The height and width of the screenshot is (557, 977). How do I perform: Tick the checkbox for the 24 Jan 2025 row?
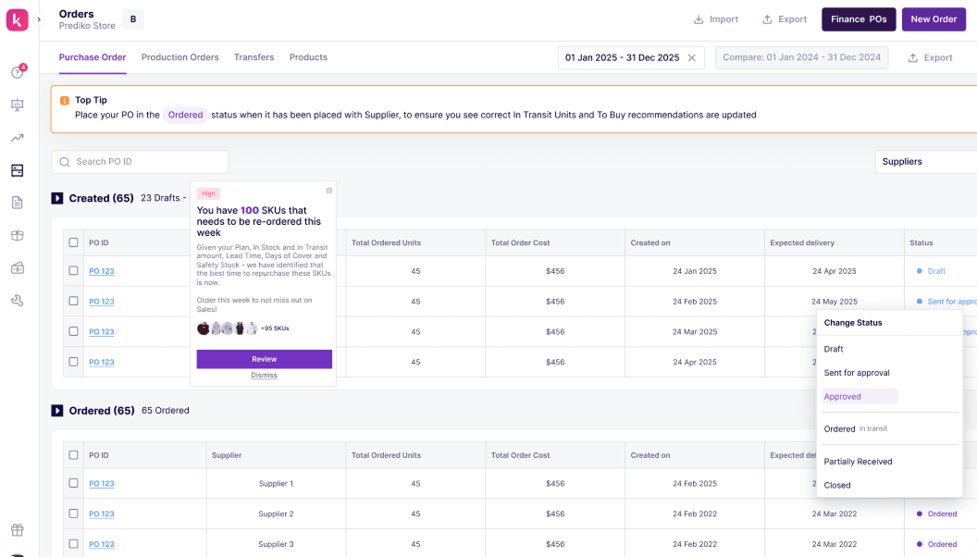click(x=73, y=271)
